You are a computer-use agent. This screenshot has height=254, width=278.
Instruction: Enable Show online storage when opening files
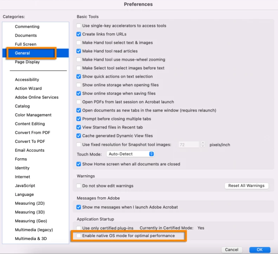click(x=78, y=85)
